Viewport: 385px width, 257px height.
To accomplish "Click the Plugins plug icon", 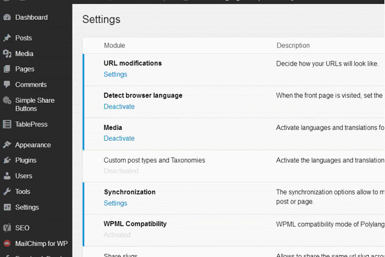I will tap(7, 161).
